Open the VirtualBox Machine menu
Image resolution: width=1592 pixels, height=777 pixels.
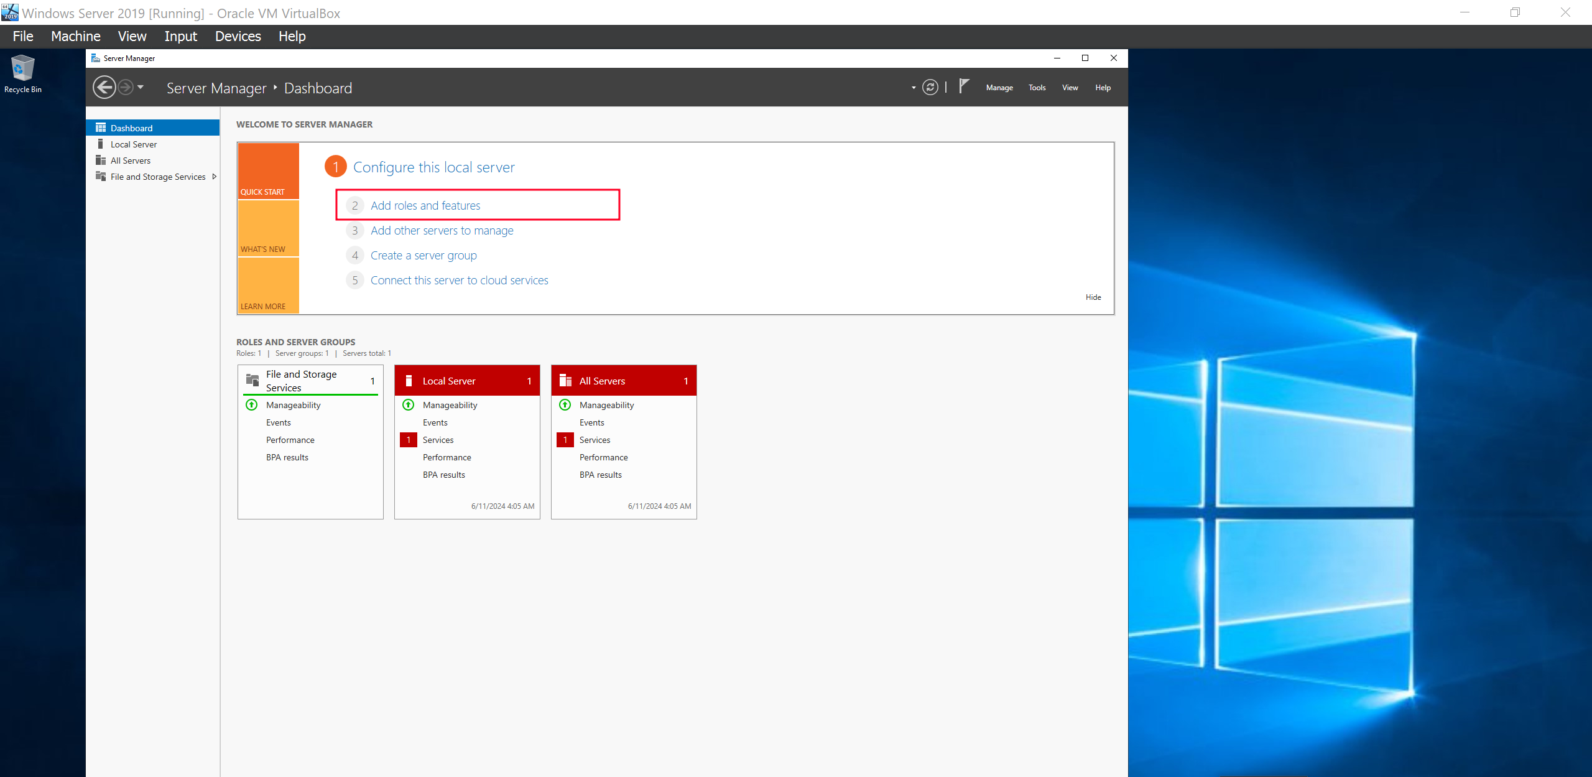[76, 36]
